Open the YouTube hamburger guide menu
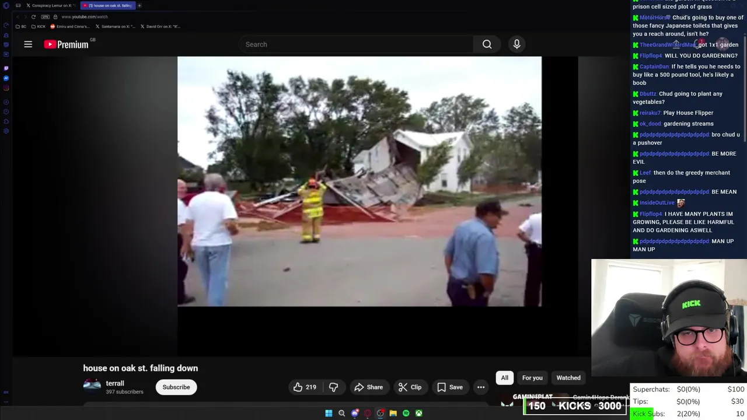 (x=28, y=44)
